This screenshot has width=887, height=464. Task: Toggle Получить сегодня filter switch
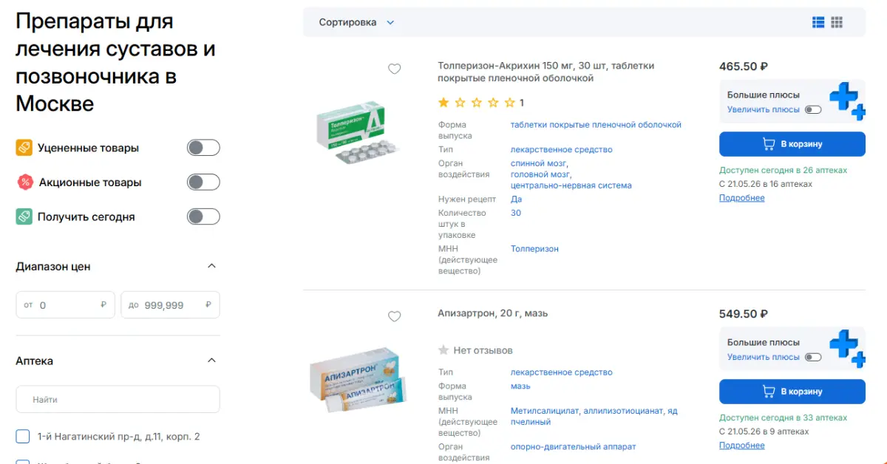point(203,216)
